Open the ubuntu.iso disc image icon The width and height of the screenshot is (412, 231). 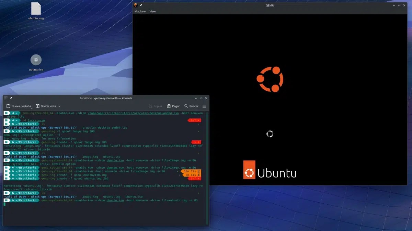36,63
